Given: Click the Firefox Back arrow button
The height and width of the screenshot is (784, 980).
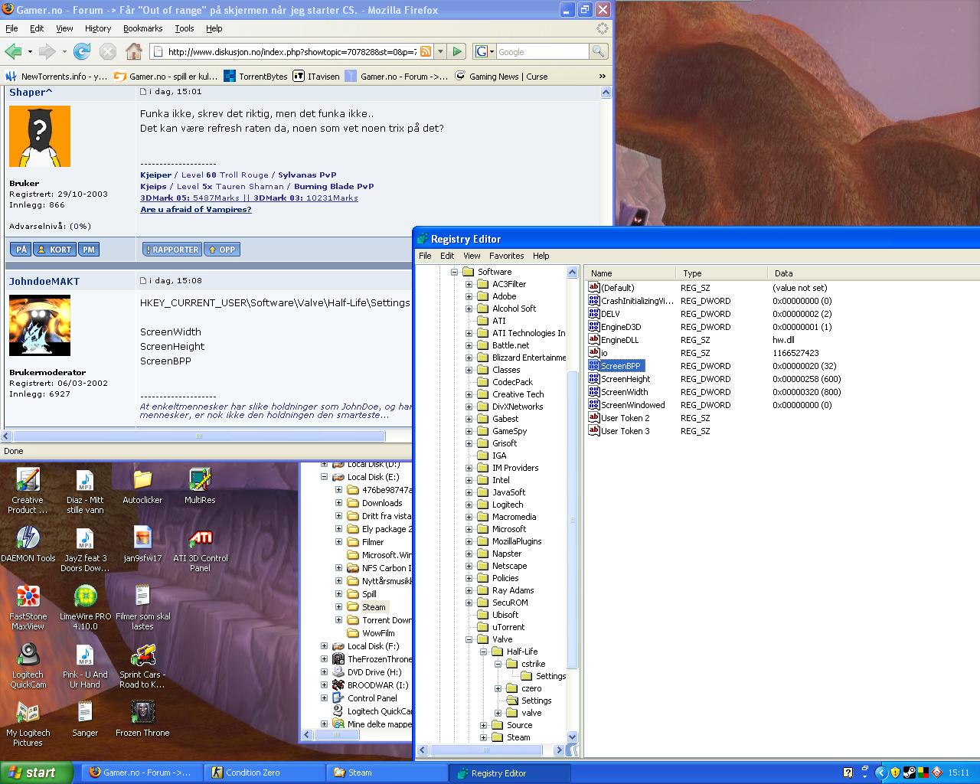Looking at the screenshot, I should (13, 51).
